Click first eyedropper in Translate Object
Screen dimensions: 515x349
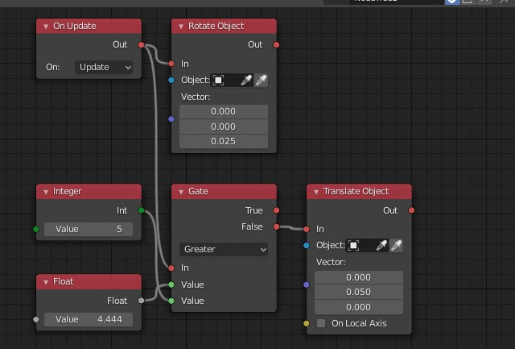(381, 245)
